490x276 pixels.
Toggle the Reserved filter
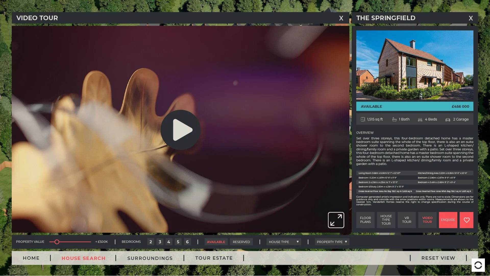[x=241, y=242]
